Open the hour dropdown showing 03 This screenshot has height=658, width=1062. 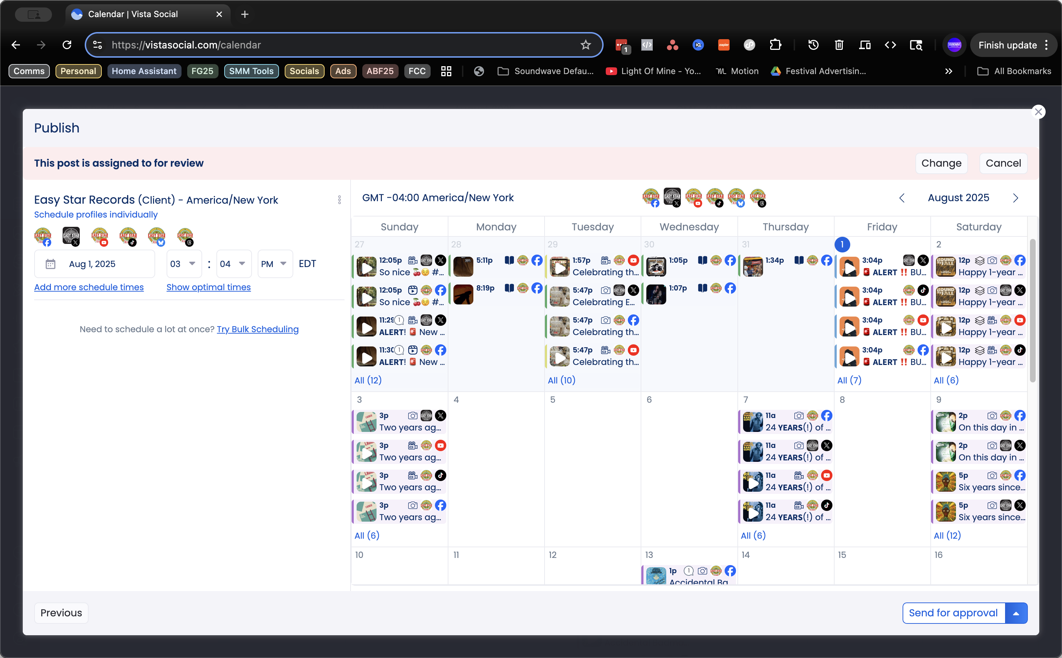click(x=184, y=264)
